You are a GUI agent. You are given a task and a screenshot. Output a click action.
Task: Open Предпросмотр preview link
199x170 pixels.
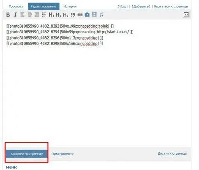(x=62, y=153)
